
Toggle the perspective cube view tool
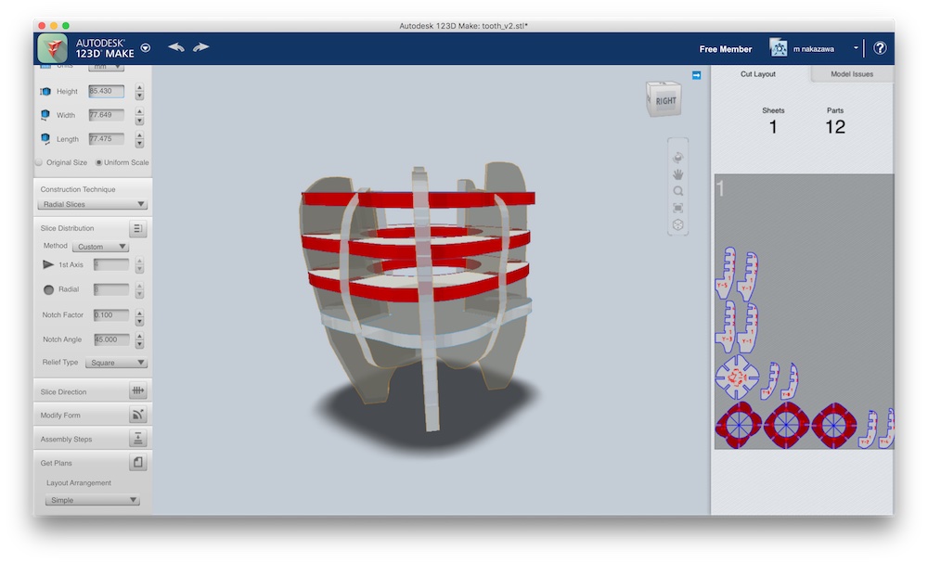tap(678, 224)
